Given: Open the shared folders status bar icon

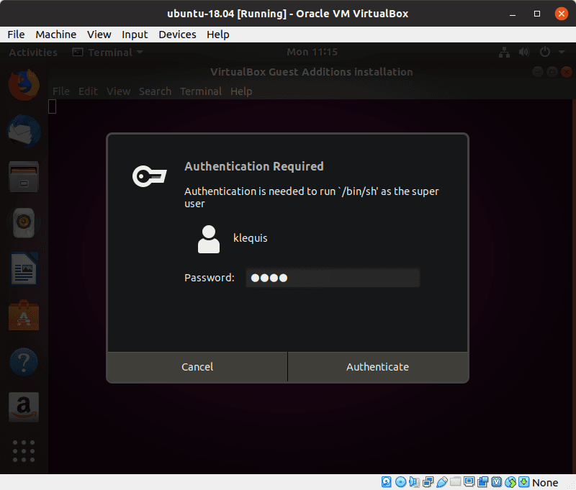Looking at the screenshot, I should click(456, 481).
